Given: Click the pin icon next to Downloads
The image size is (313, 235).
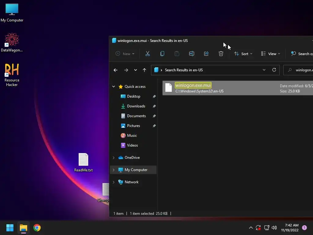Looking at the screenshot, I should pos(154,106).
